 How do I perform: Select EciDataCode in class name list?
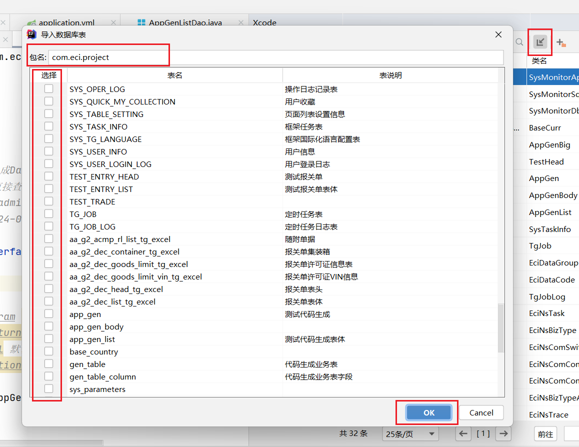pos(551,280)
